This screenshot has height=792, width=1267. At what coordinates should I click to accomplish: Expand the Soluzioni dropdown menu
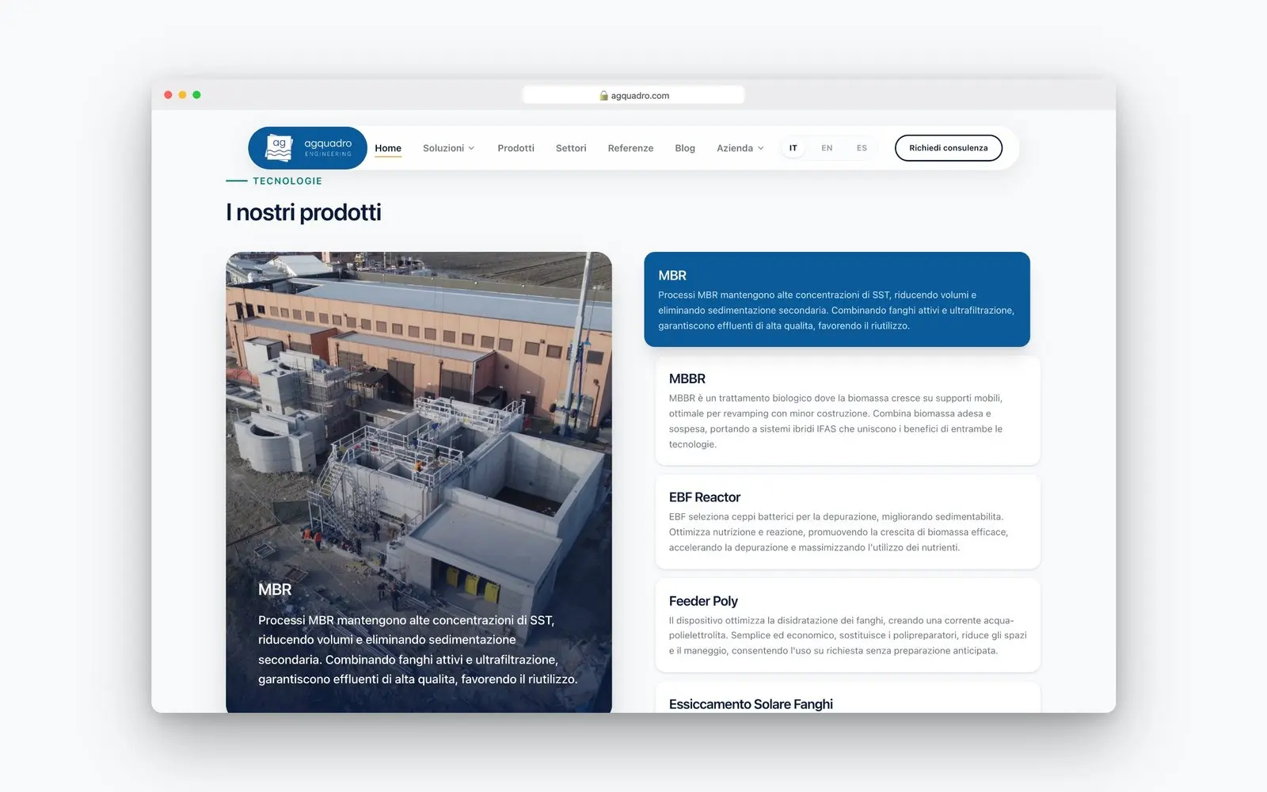(448, 148)
